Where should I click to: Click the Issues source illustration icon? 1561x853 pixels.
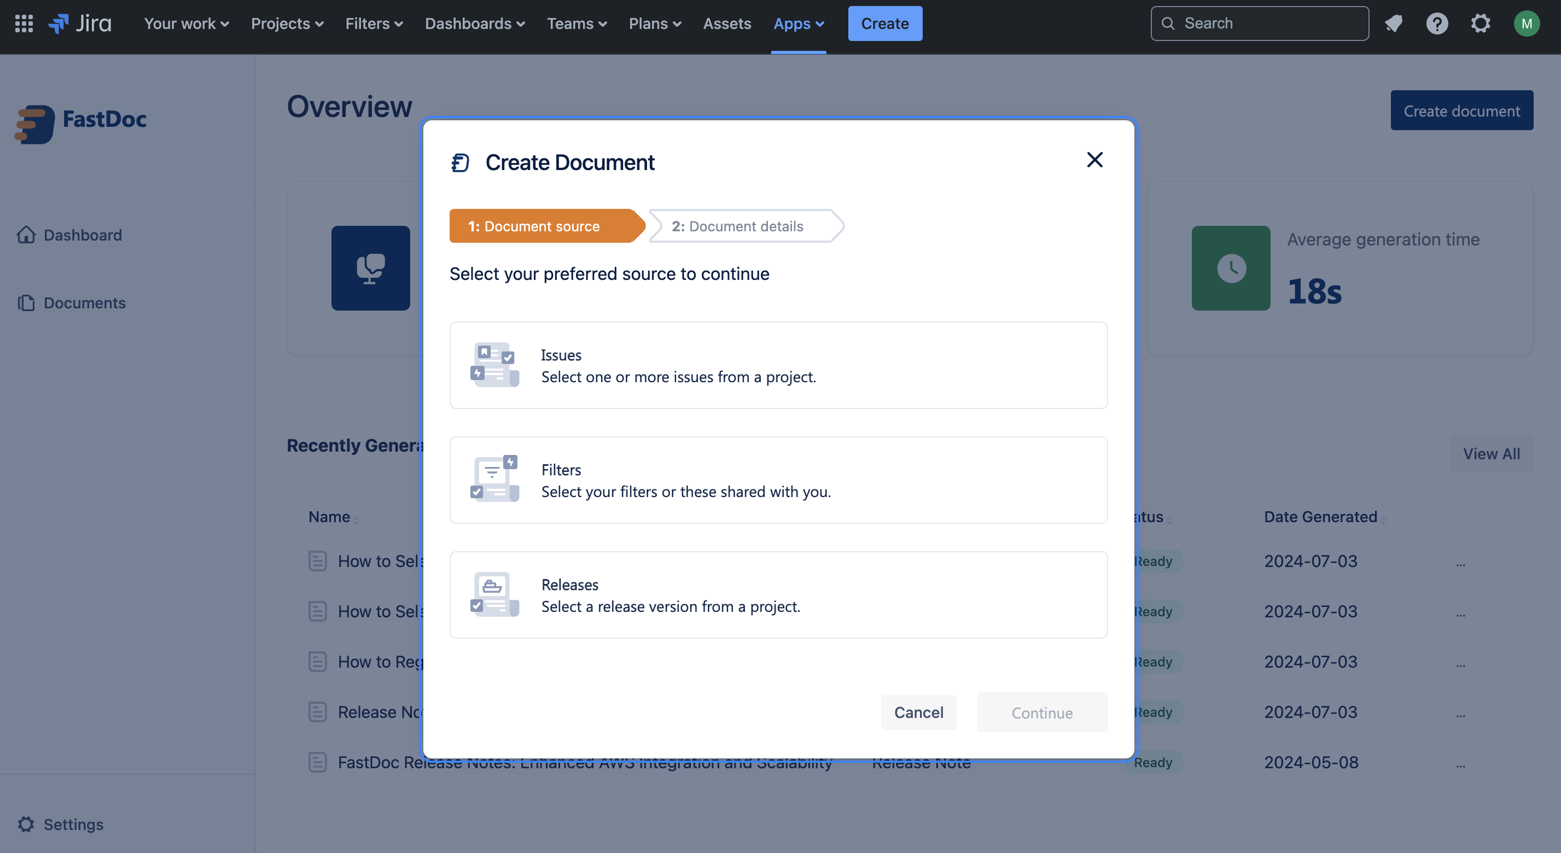[x=494, y=365]
